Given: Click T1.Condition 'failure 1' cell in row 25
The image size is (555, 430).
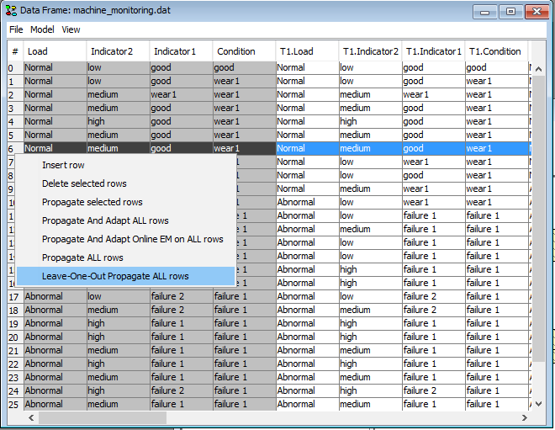Looking at the screenshot, I should coord(497,404).
